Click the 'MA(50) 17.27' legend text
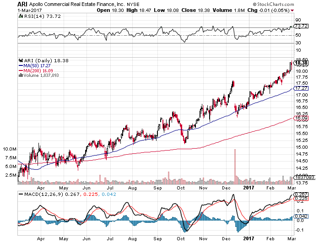The width and height of the screenshot is (319, 243). tap(37, 66)
